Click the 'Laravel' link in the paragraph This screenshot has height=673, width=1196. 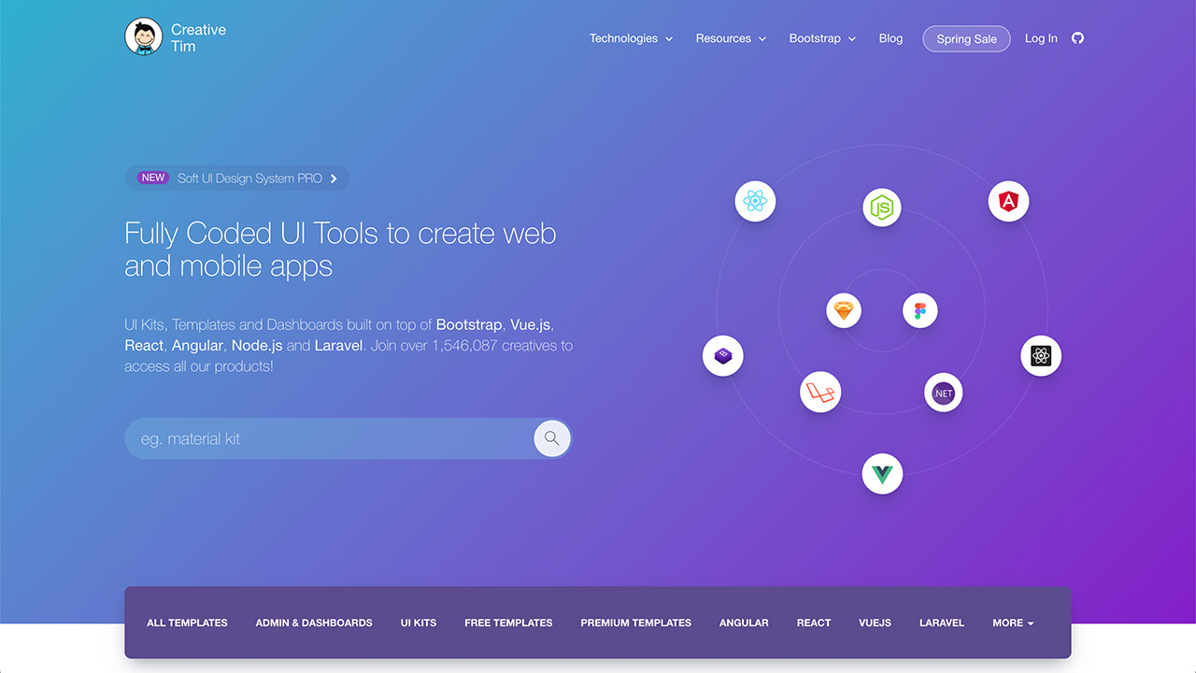(x=340, y=346)
